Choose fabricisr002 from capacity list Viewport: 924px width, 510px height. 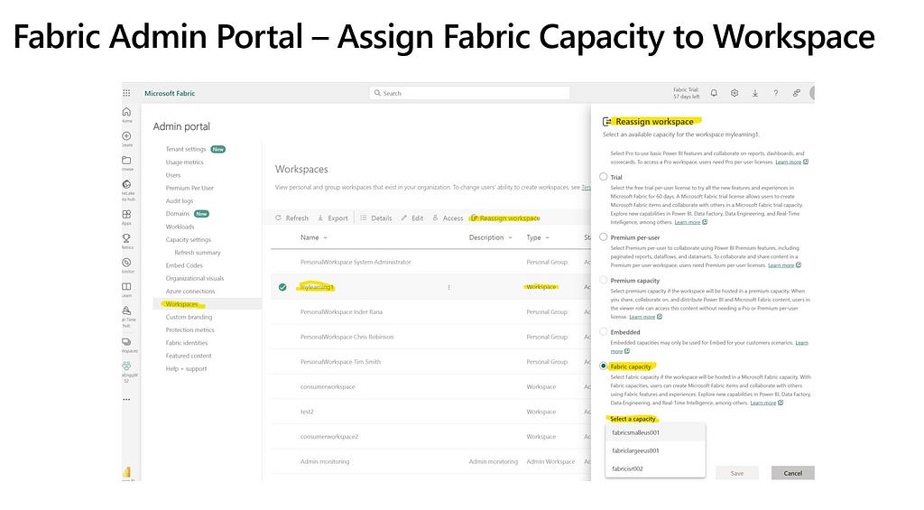point(655,468)
